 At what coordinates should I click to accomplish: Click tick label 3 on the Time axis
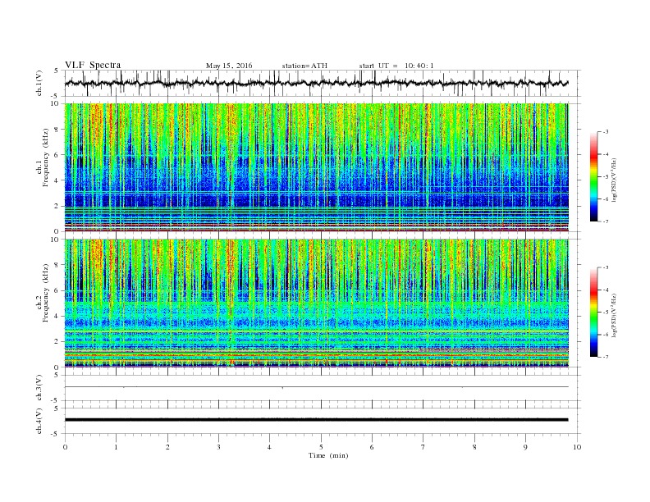coord(218,447)
